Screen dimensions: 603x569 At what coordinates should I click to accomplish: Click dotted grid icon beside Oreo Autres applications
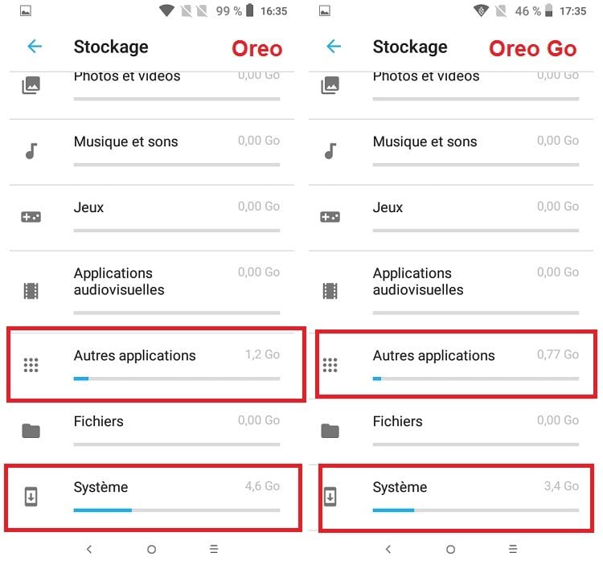coord(31,365)
